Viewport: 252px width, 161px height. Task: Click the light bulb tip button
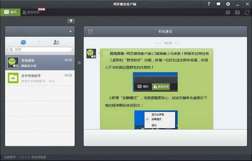pyautogui.click(x=71, y=21)
